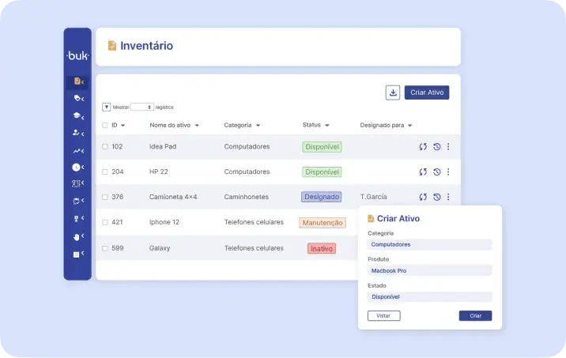
Task: Click the Caminhonetes category cell
Action: [x=246, y=197]
